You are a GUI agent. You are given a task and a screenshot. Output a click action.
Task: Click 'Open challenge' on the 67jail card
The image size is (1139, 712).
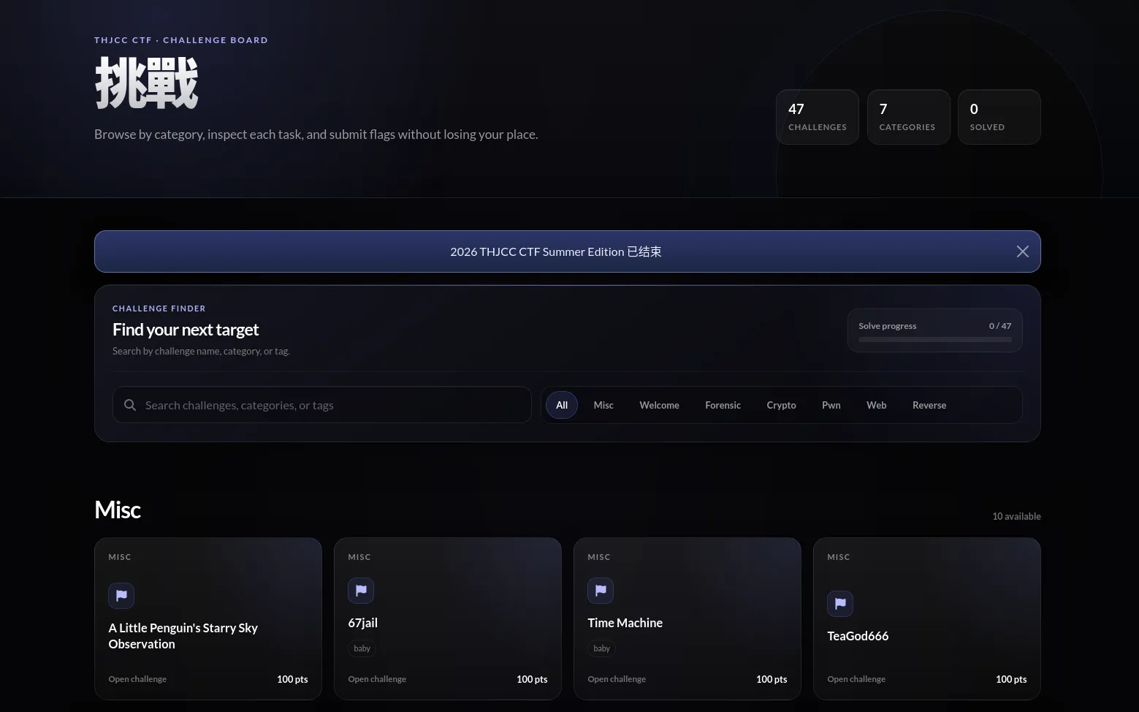click(377, 679)
